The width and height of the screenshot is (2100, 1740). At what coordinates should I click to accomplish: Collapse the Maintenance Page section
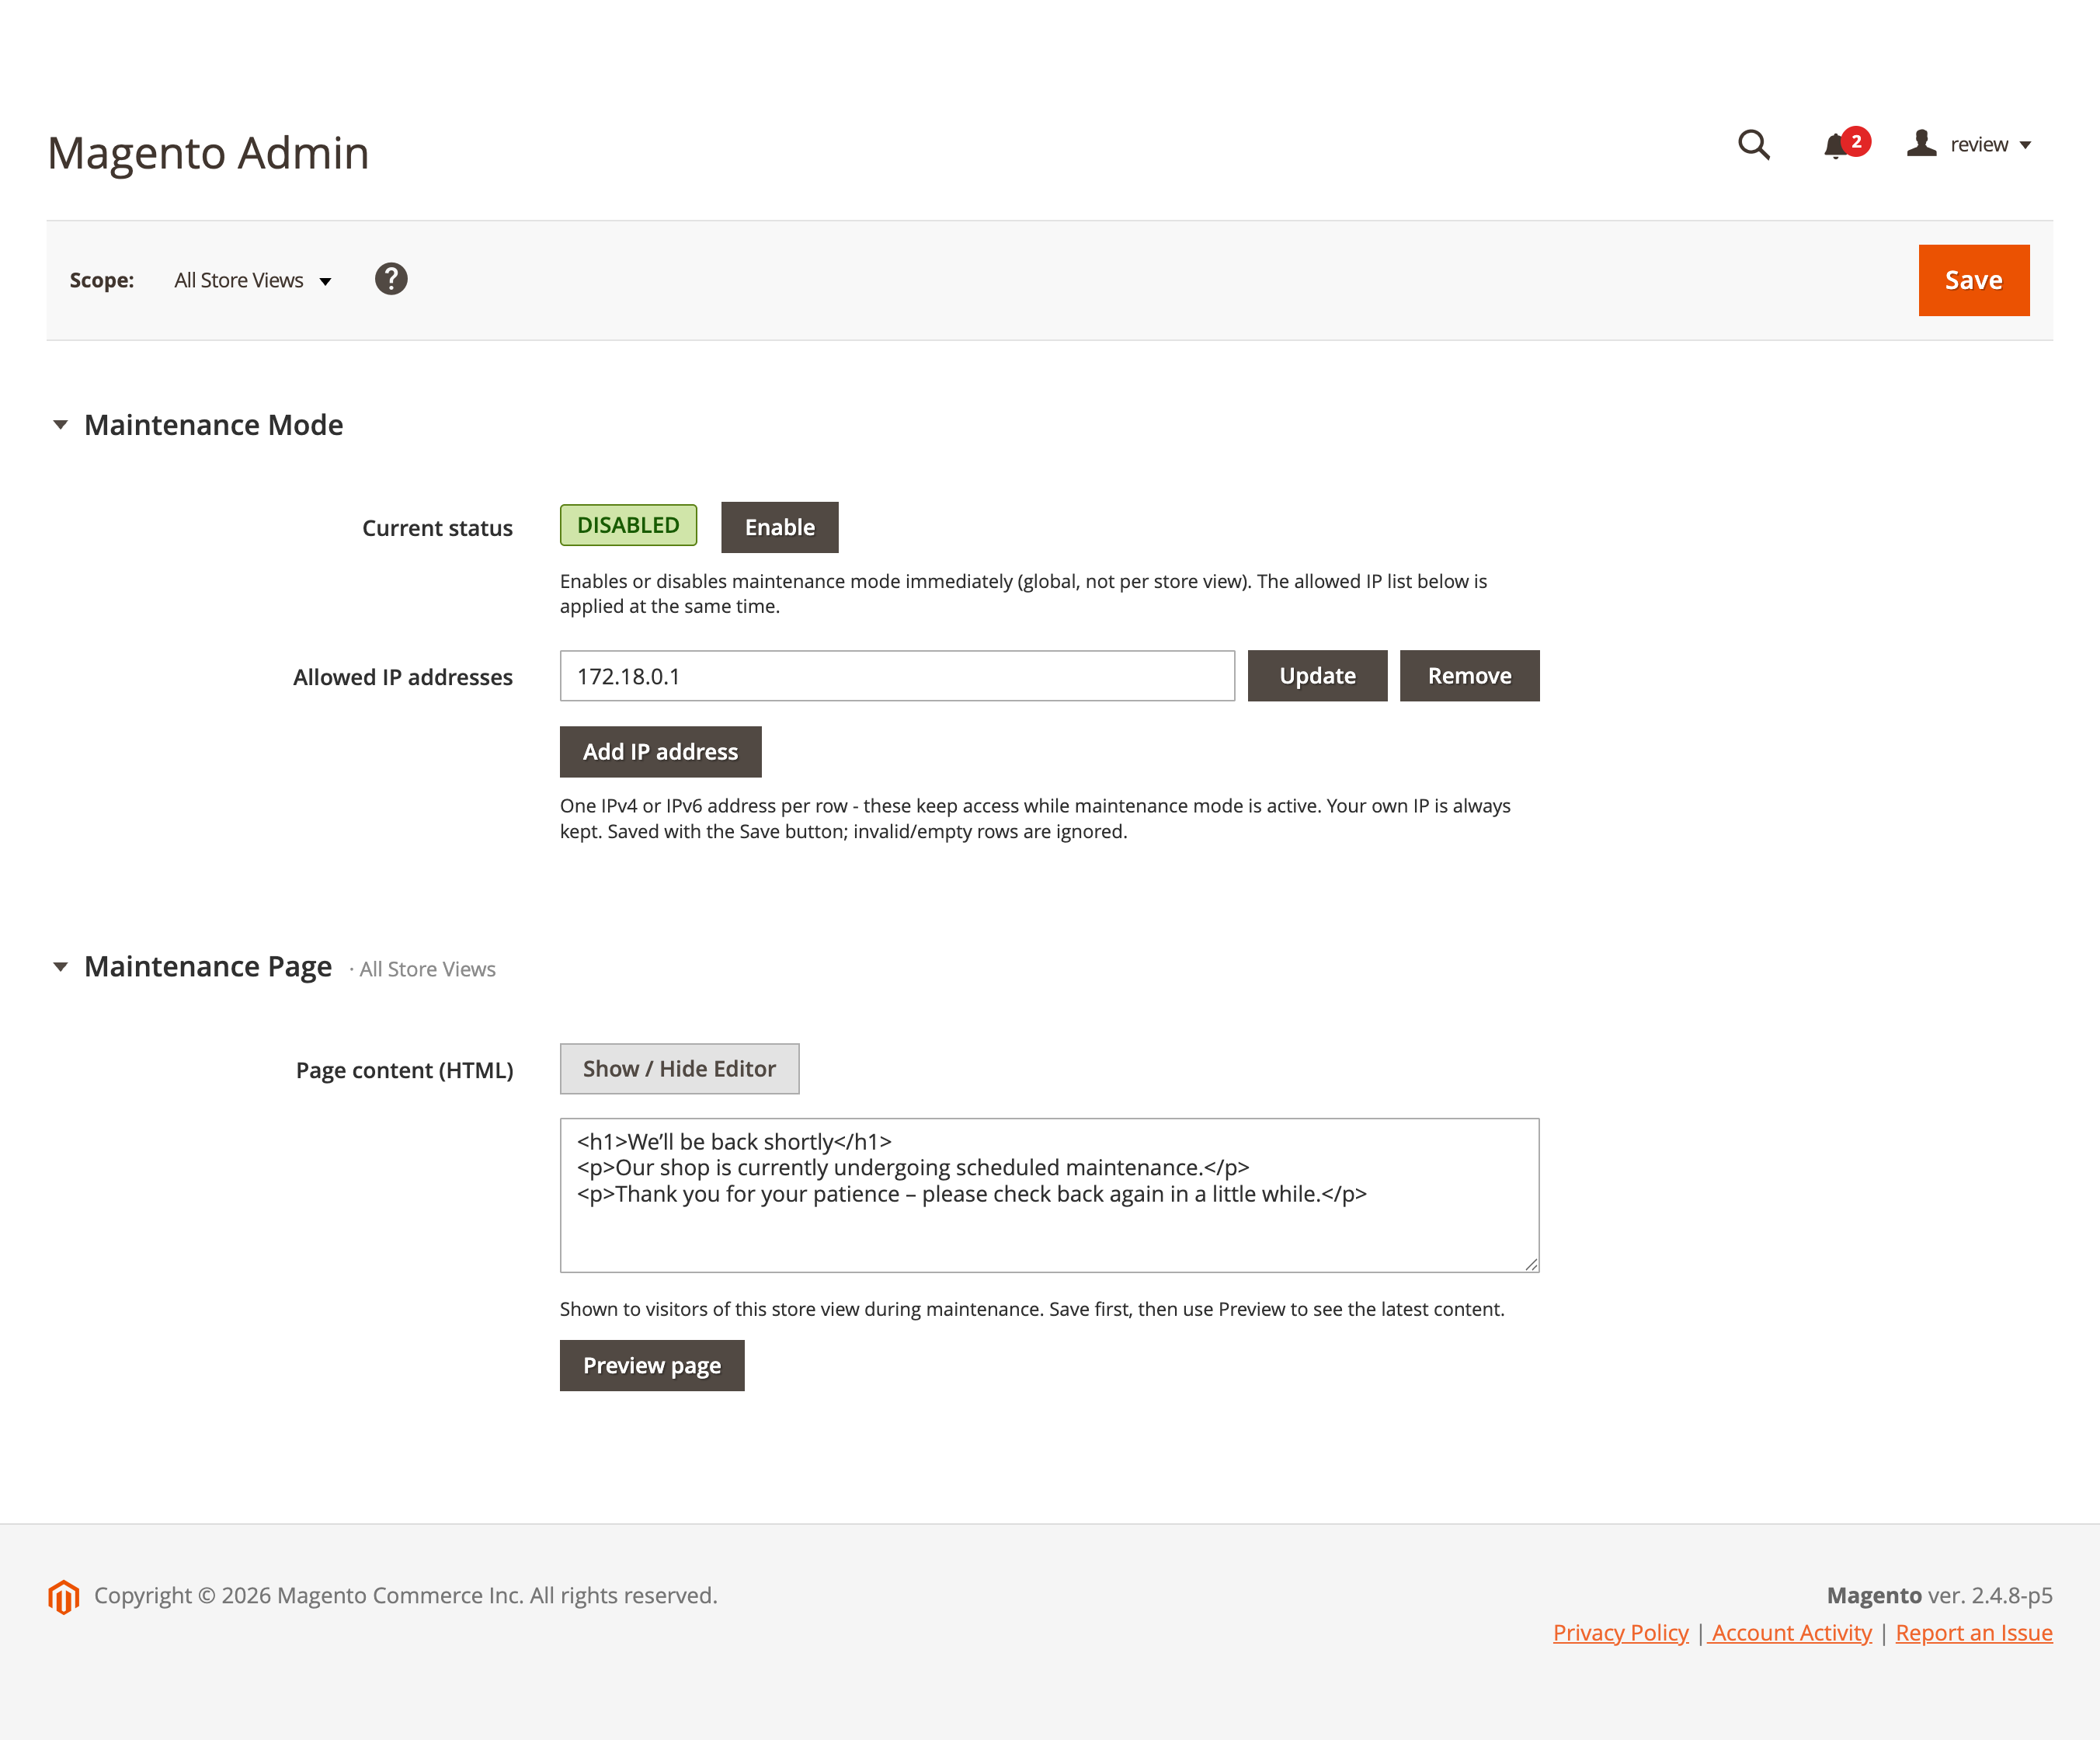click(x=192, y=967)
